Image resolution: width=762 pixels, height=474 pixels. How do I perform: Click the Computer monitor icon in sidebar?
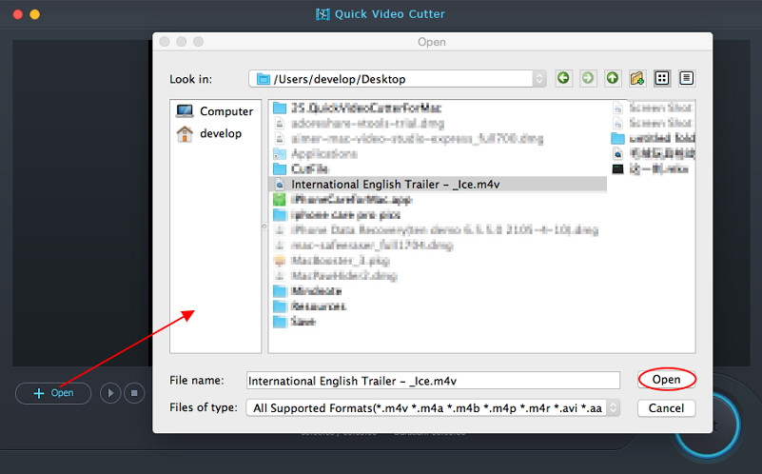click(185, 111)
